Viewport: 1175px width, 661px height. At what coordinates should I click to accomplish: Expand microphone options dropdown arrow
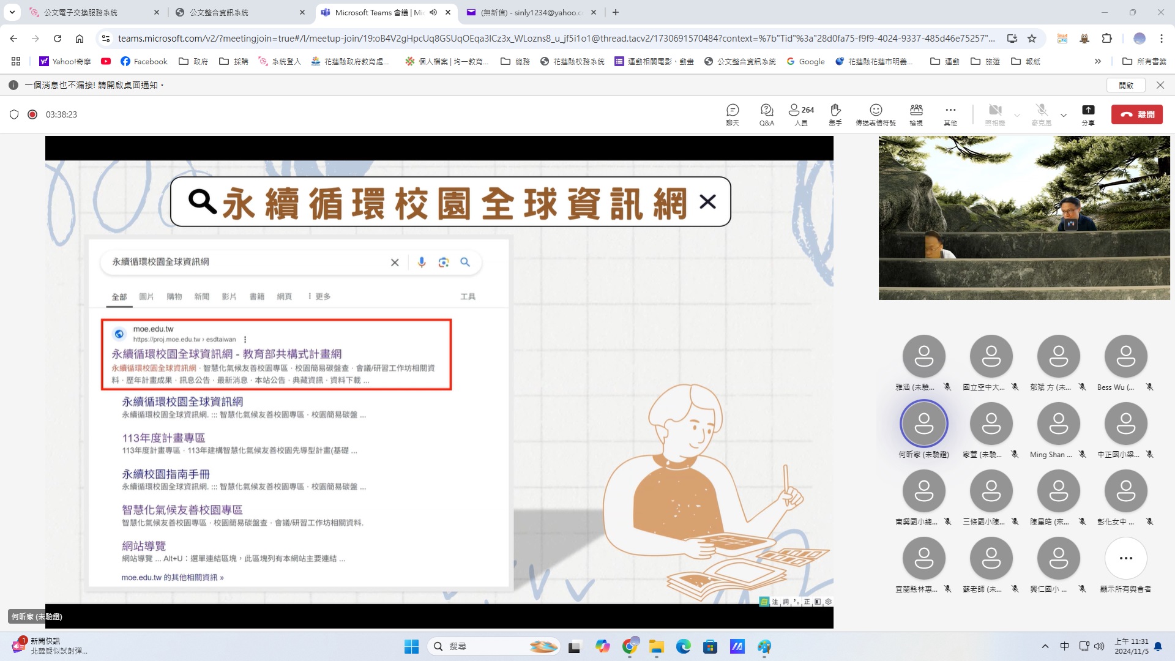tap(1064, 115)
